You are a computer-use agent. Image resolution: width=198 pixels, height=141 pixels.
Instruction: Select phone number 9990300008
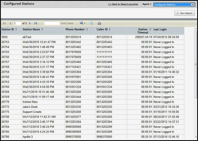coord(73,127)
